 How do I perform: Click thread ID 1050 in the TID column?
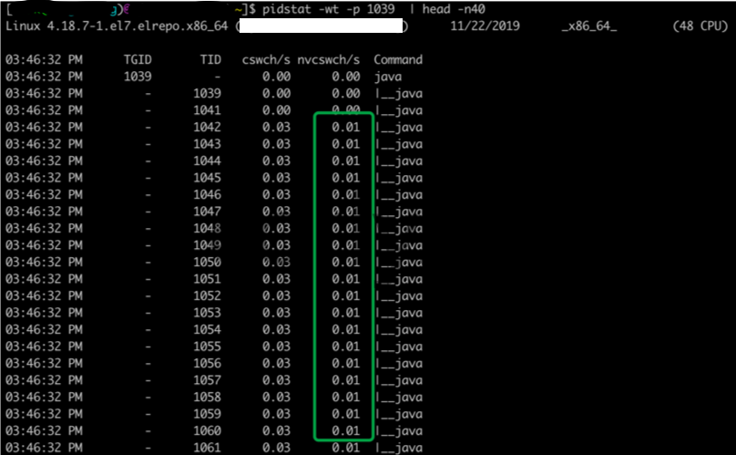tap(208, 262)
